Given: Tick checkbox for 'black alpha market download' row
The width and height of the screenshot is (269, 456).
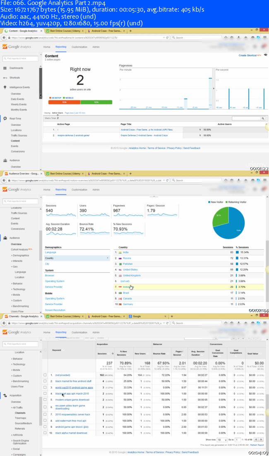Looking at the screenshot, I should [x=45, y=433].
